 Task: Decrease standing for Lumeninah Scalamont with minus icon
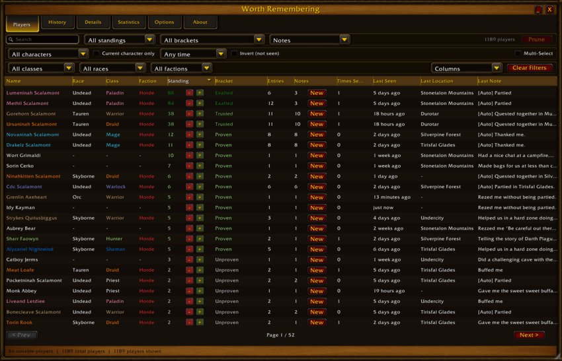(190, 92)
